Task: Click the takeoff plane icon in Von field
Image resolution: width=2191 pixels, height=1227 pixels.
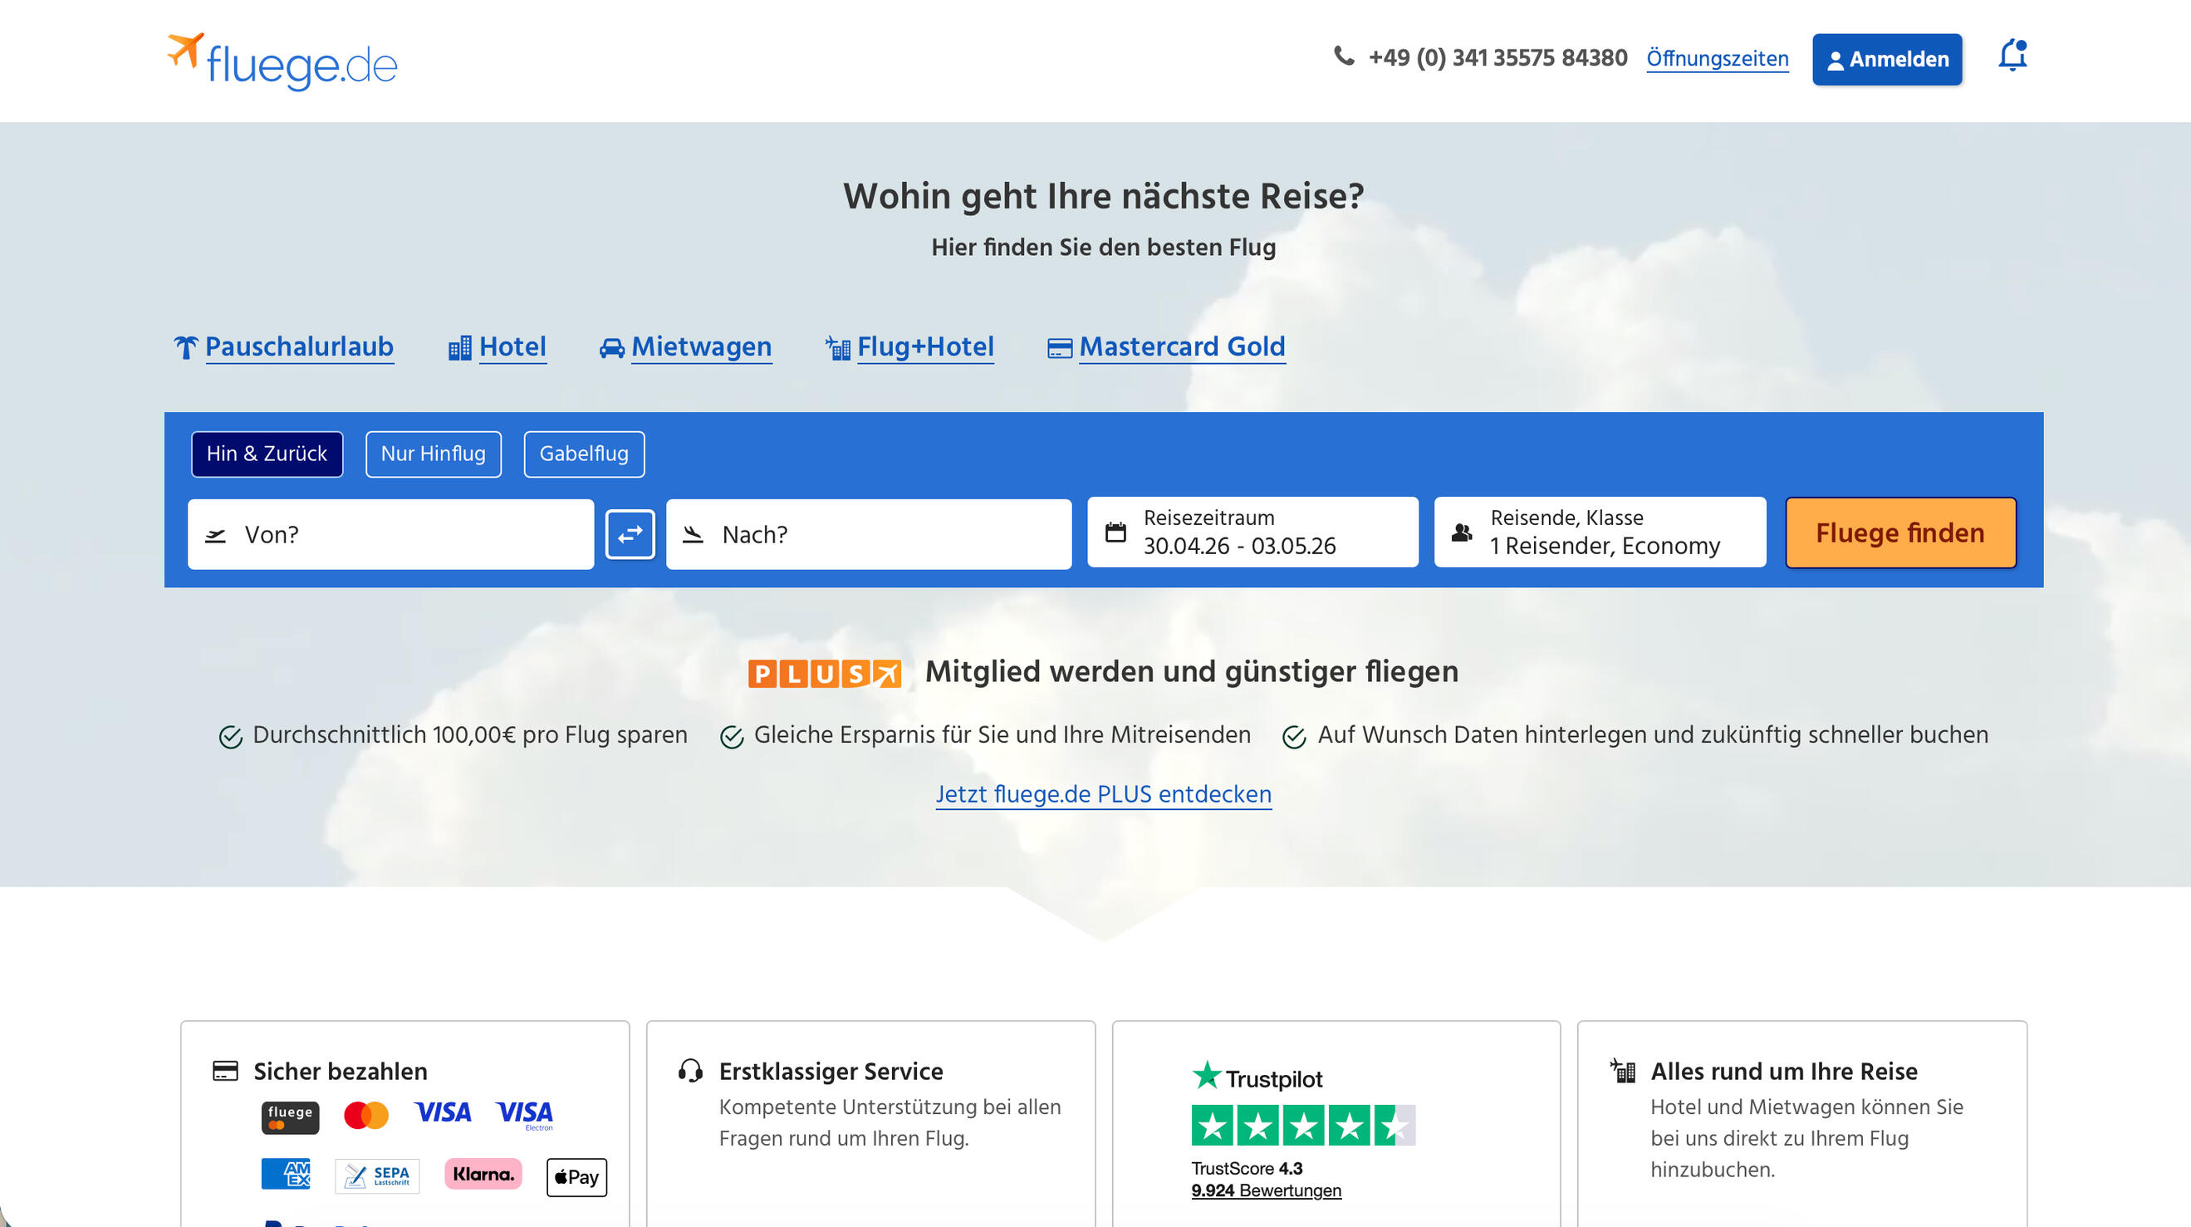Action: tap(215, 535)
